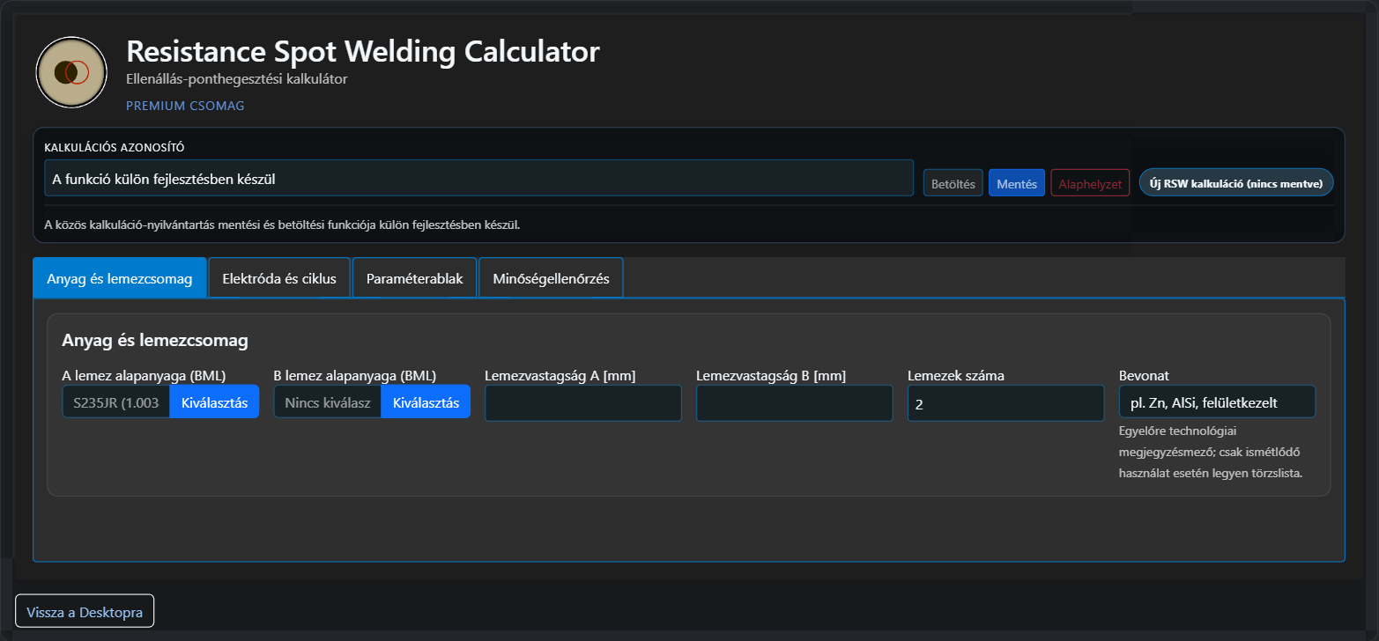Open the Paraméterablak tab
Viewport: 1379px width, 641px height.
coord(414,277)
